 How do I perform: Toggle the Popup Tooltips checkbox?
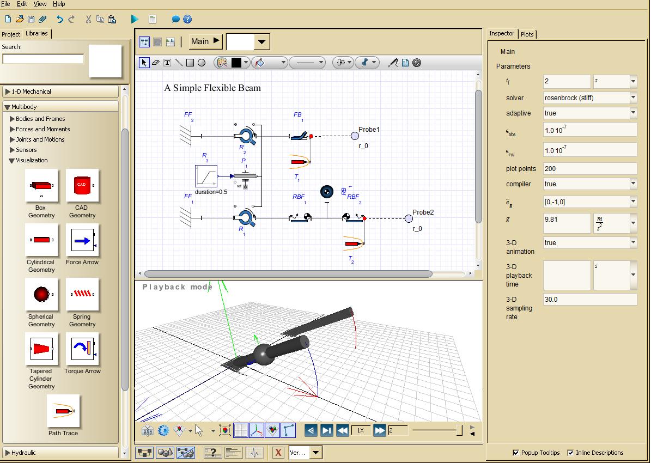click(x=516, y=453)
